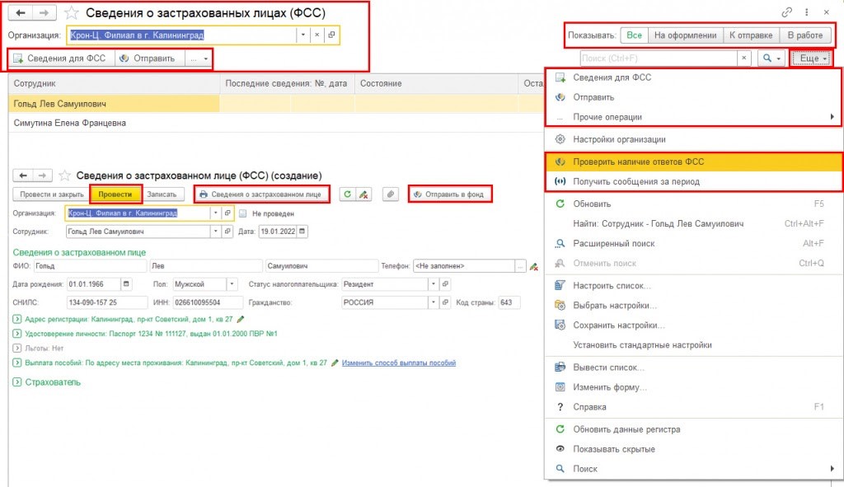Click 'Провести и закрыть'
The height and width of the screenshot is (487, 844).
(x=52, y=194)
